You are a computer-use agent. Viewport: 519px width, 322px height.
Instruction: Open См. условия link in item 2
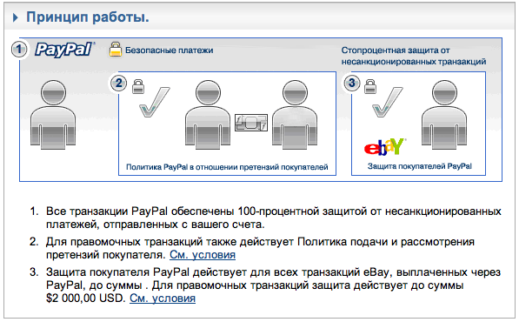pyautogui.click(x=203, y=255)
